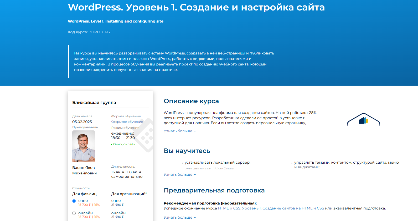418x221 pixels.
Task: Click the Ближайшая группа heading
Action: (94, 103)
